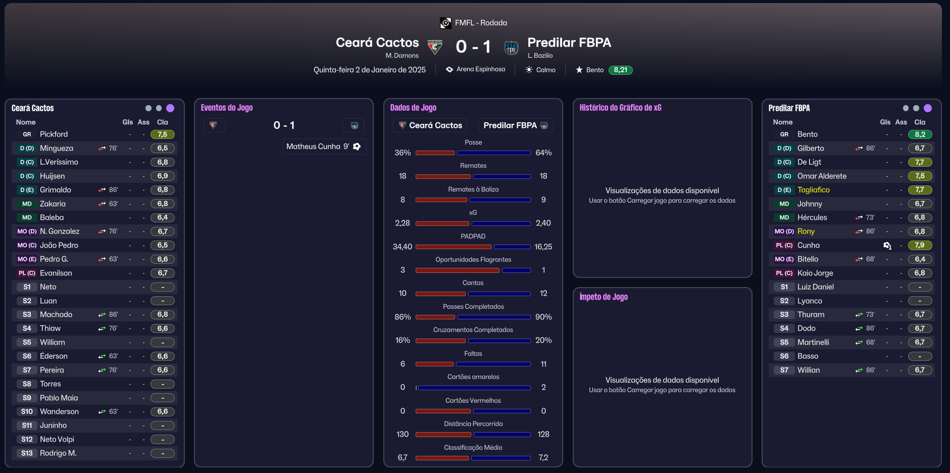Click the Ceará Cactos club crest in header
Image resolution: width=950 pixels, height=473 pixels.
(434, 47)
